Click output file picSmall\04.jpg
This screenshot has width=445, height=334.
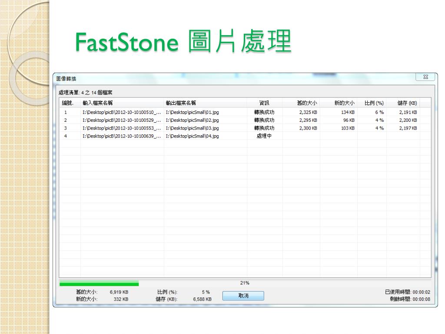[192, 136]
